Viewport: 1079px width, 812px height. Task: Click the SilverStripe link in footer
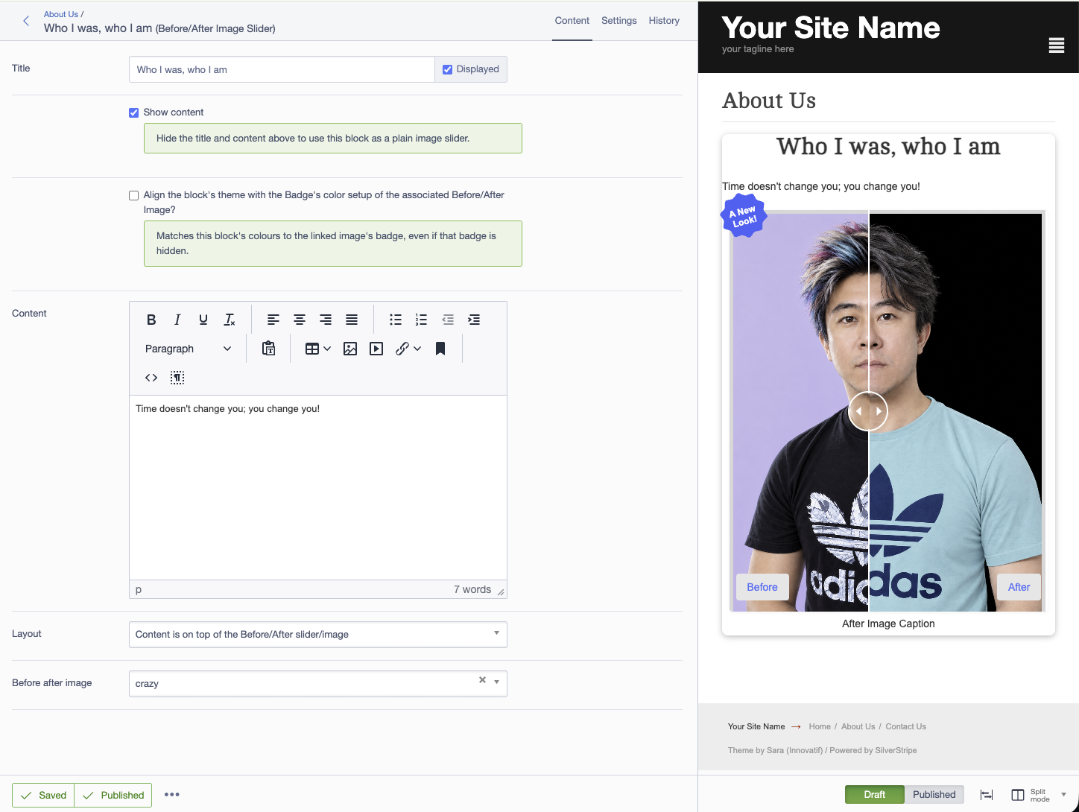(896, 750)
